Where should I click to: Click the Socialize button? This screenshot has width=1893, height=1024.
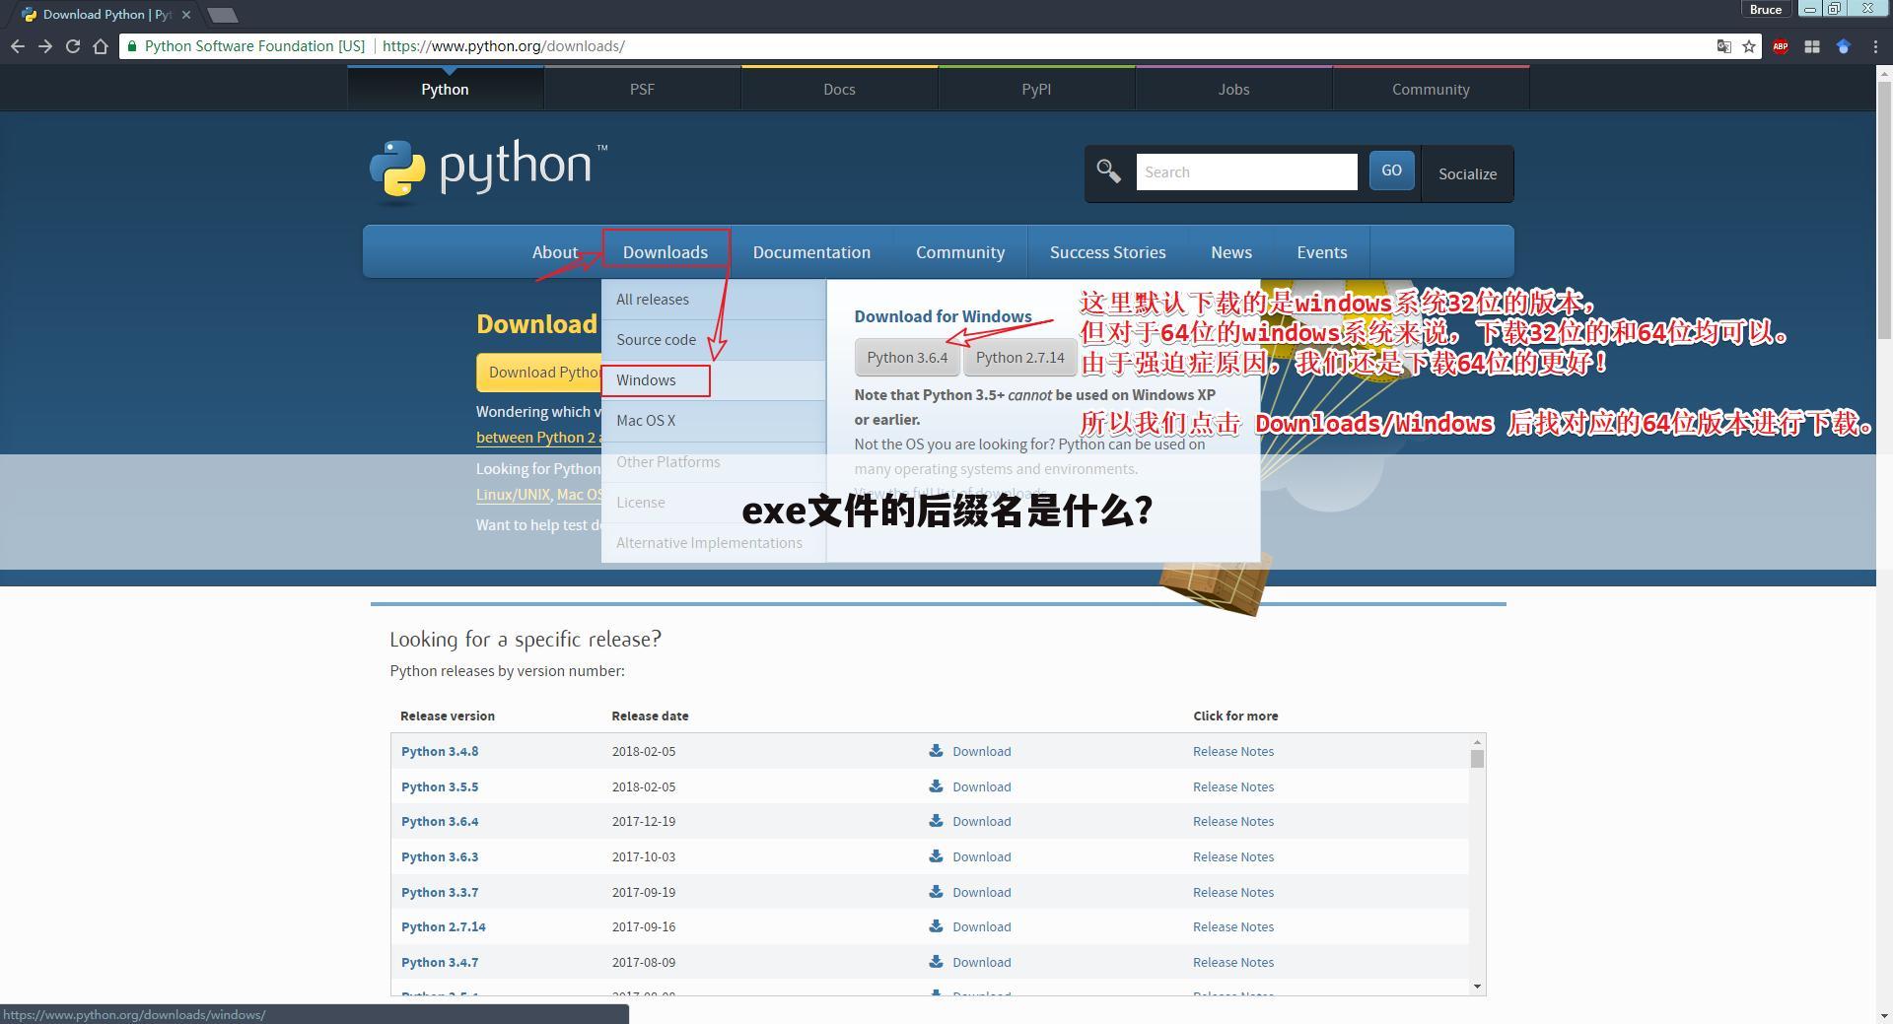tap(1467, 173)
